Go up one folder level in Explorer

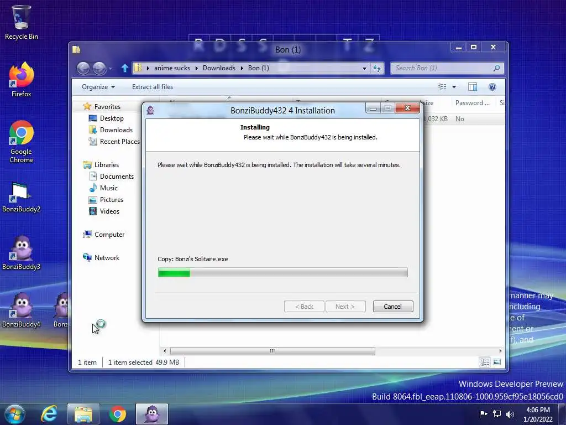coord(124,68)
